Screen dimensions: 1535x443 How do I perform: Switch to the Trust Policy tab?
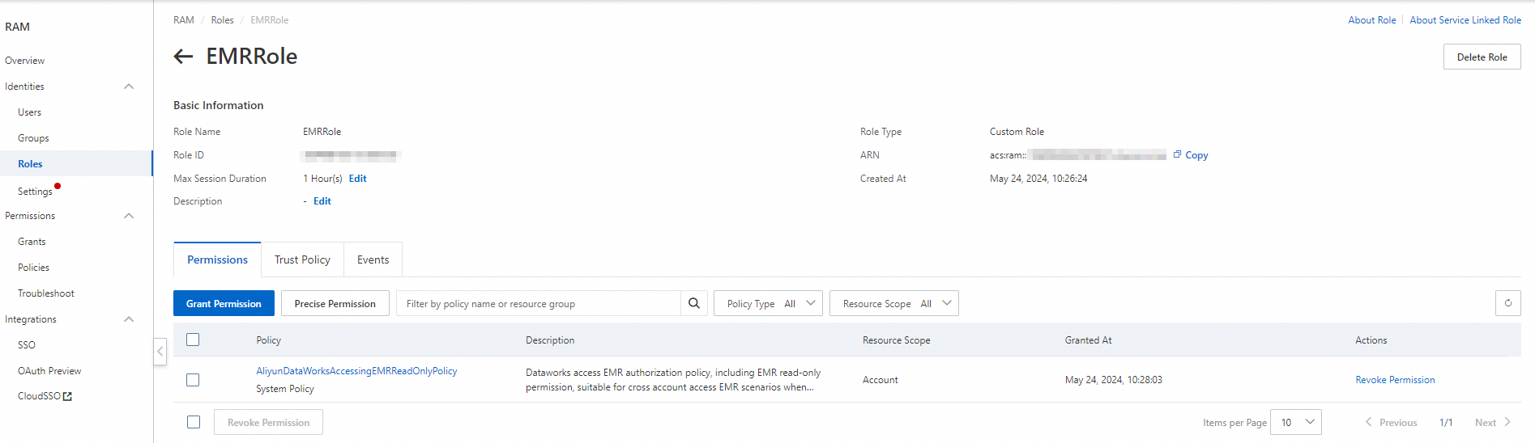[302, 259]
